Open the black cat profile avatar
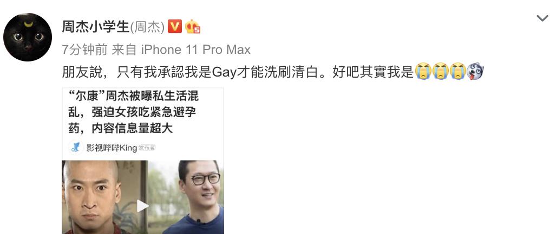The image size is (550, 234). [x=28, y=37]
